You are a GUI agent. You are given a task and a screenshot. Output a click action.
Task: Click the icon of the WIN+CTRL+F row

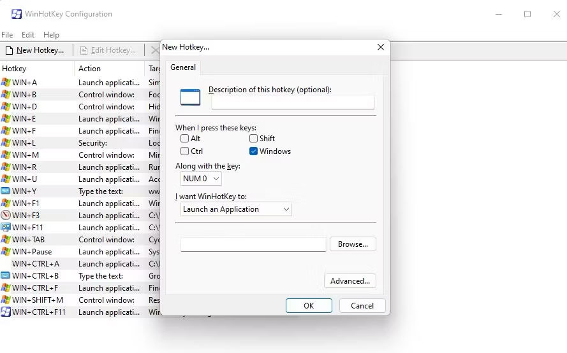pos(6,287)
